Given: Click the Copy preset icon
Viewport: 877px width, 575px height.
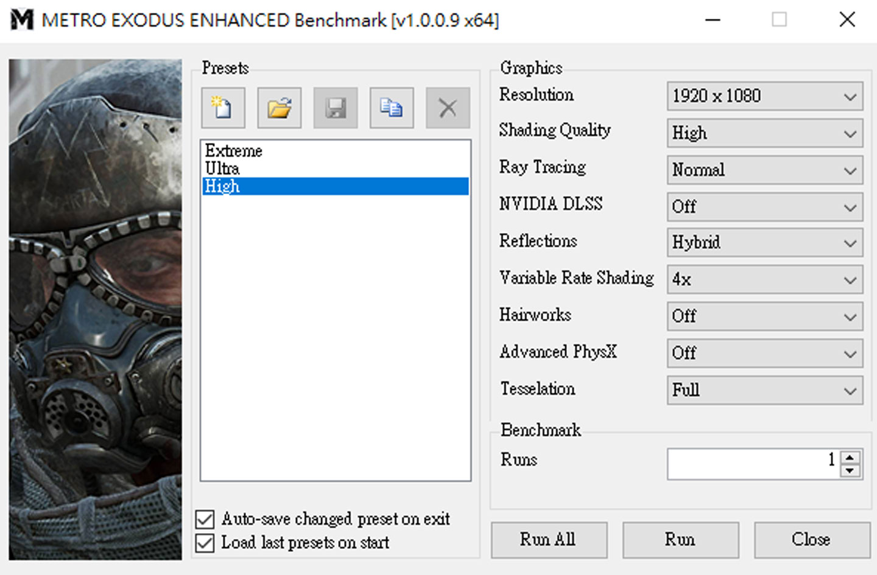Looking at the screenshot, I should (392, 108).
